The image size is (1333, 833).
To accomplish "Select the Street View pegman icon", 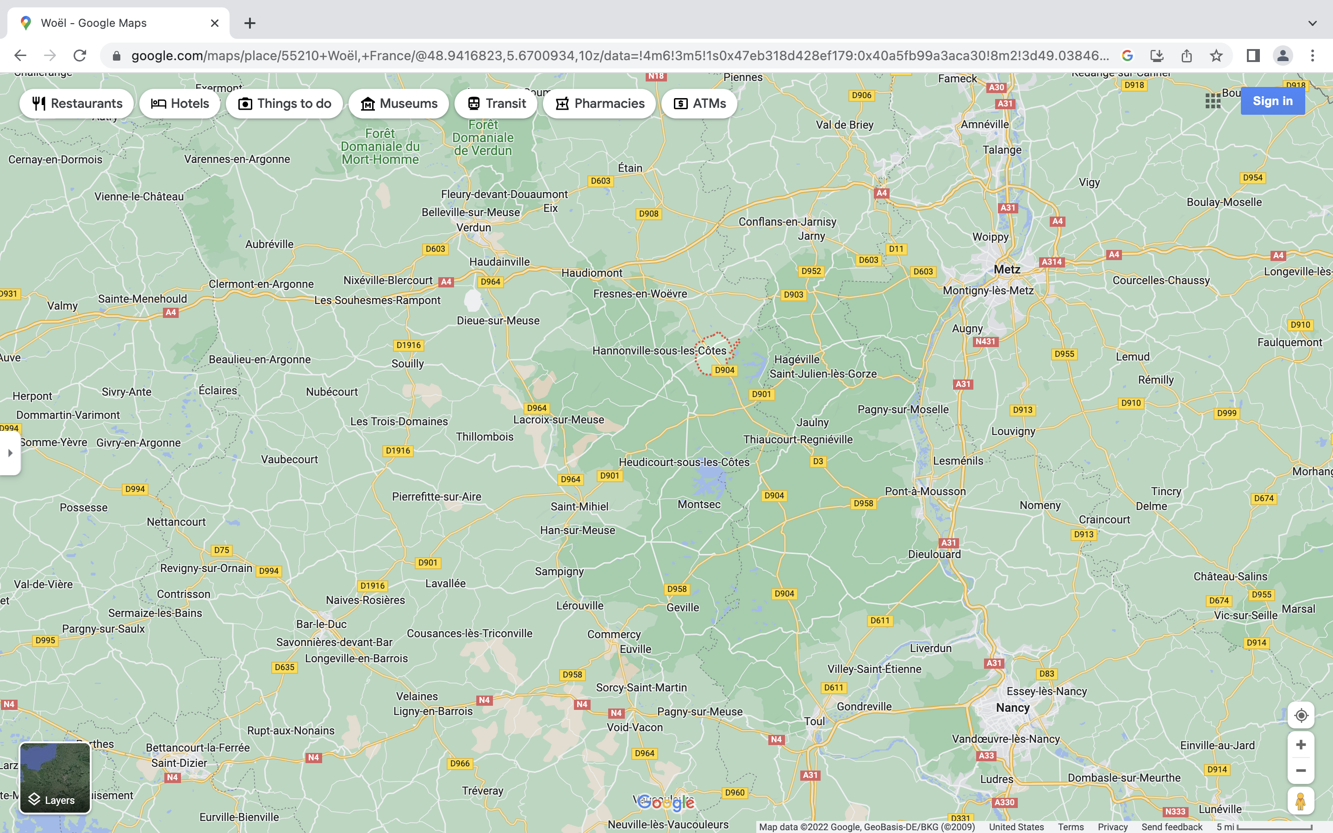I will pyautogui.click(x=1301, y=801).
